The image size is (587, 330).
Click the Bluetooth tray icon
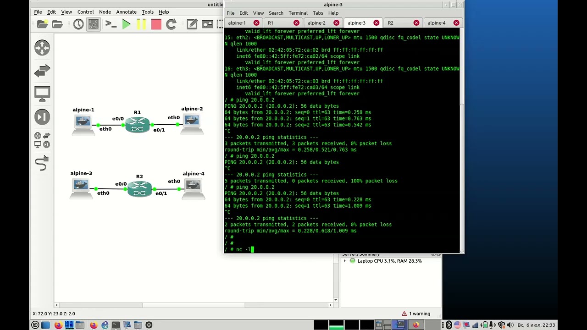(x=449, y=325)
